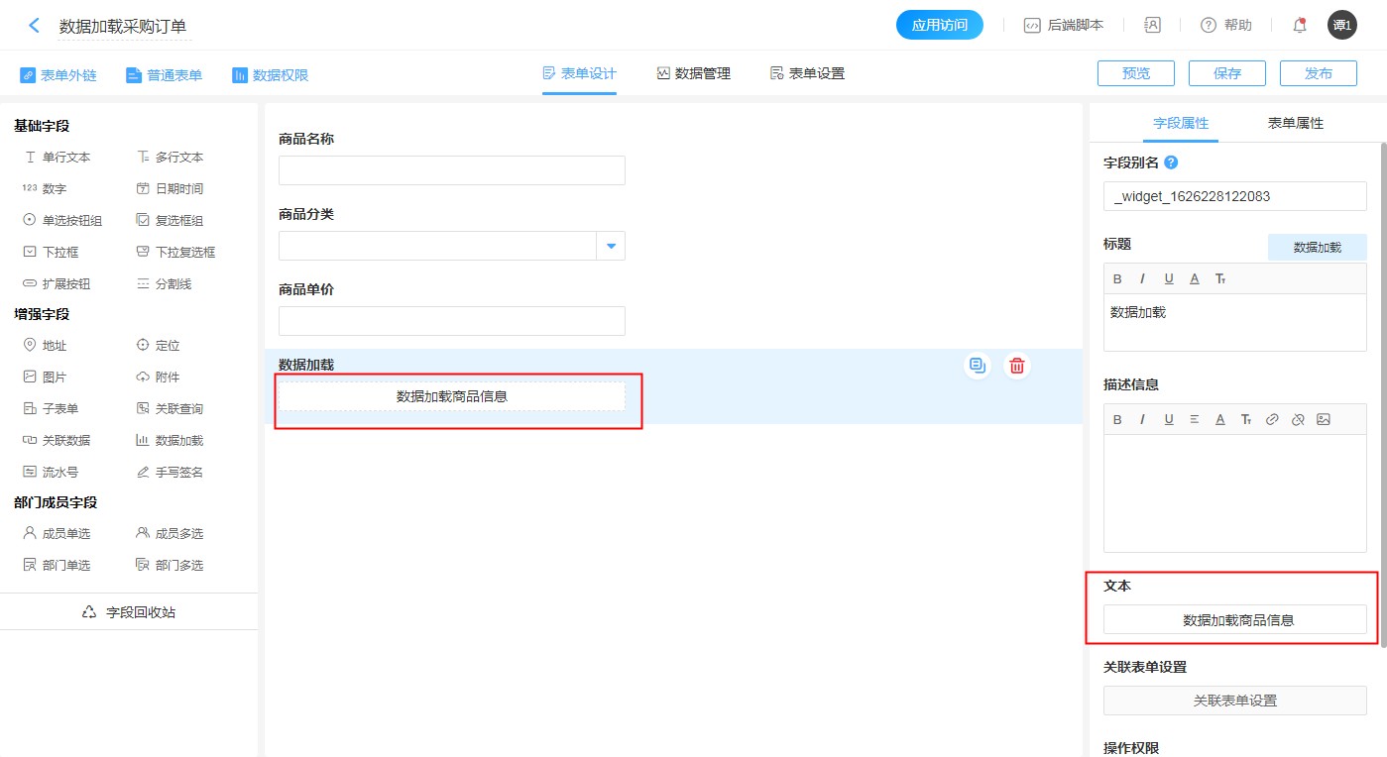Click the back arrow beside the form title

tap(35, 26)
